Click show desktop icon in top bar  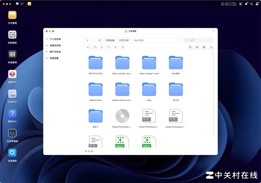tap(17, 4)
